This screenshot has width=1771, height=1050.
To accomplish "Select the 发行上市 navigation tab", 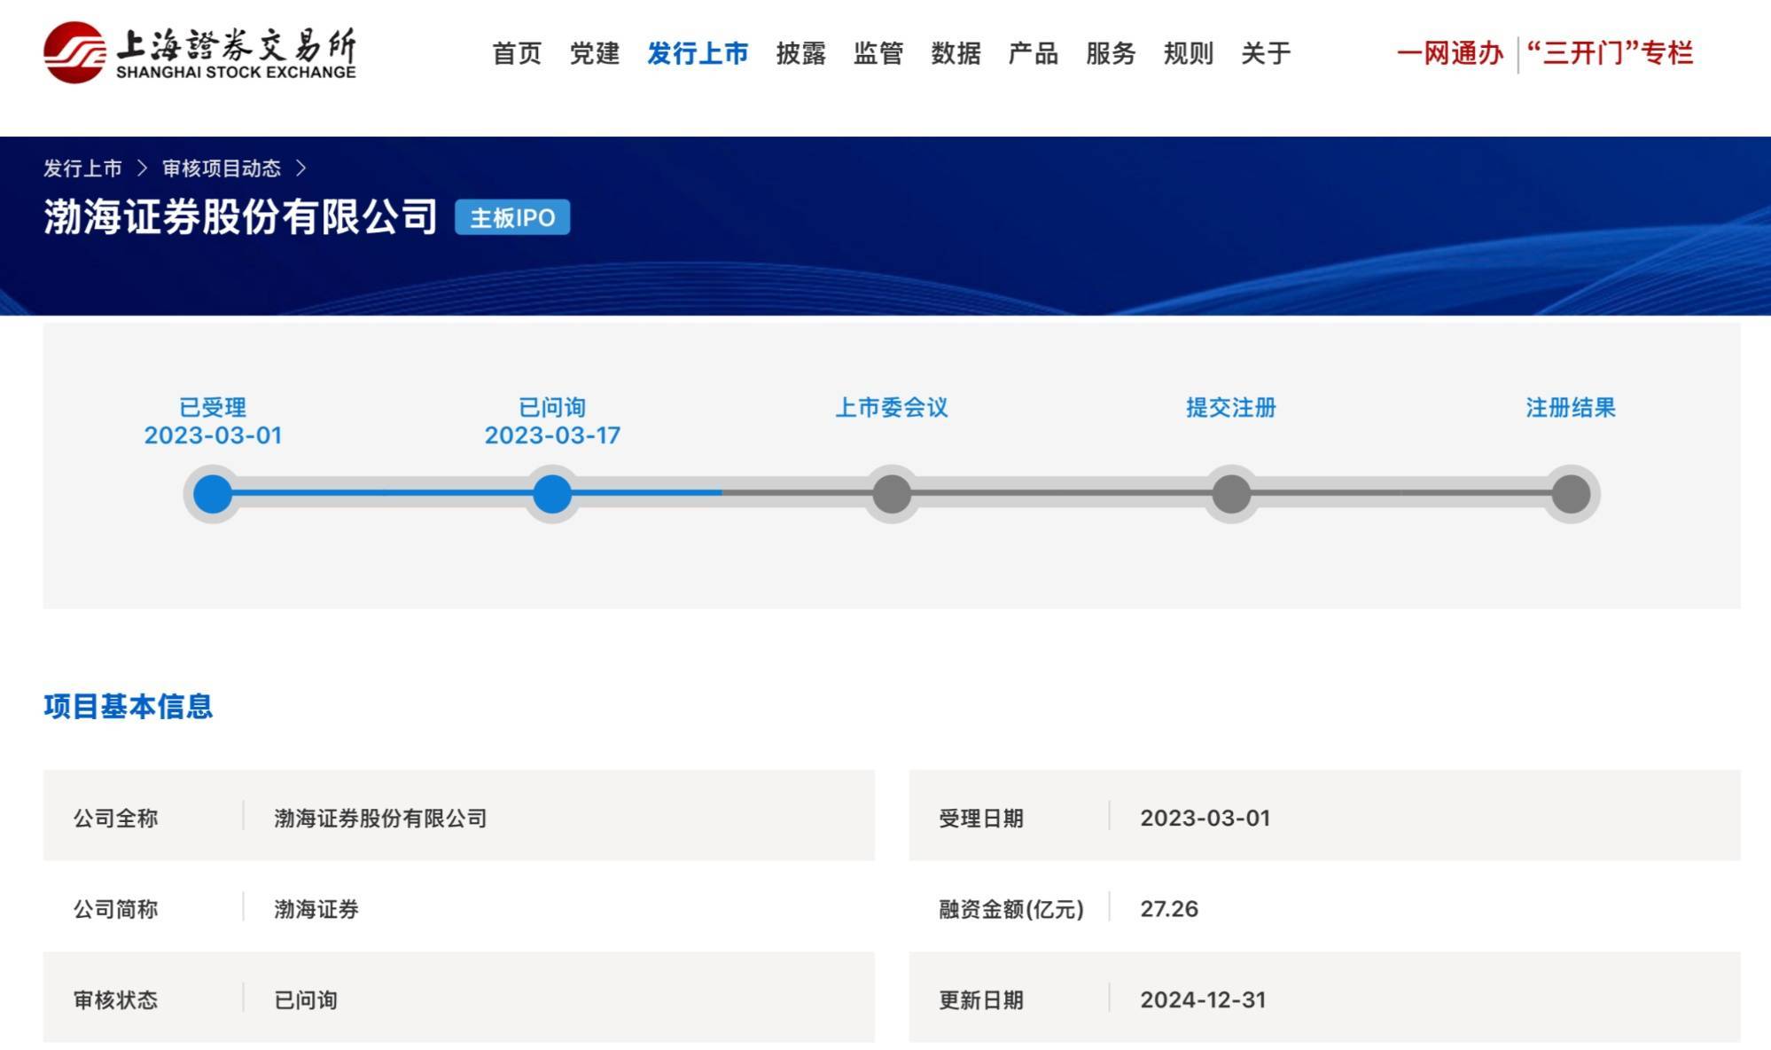I will point(698,53).
